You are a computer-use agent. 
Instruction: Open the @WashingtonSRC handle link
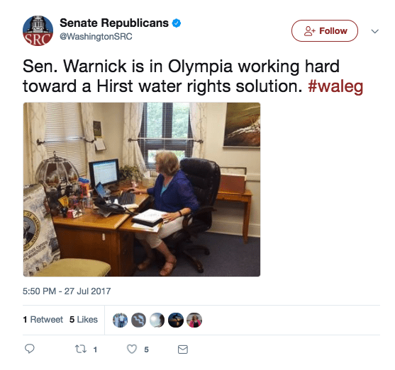click(x=96, y=37)
